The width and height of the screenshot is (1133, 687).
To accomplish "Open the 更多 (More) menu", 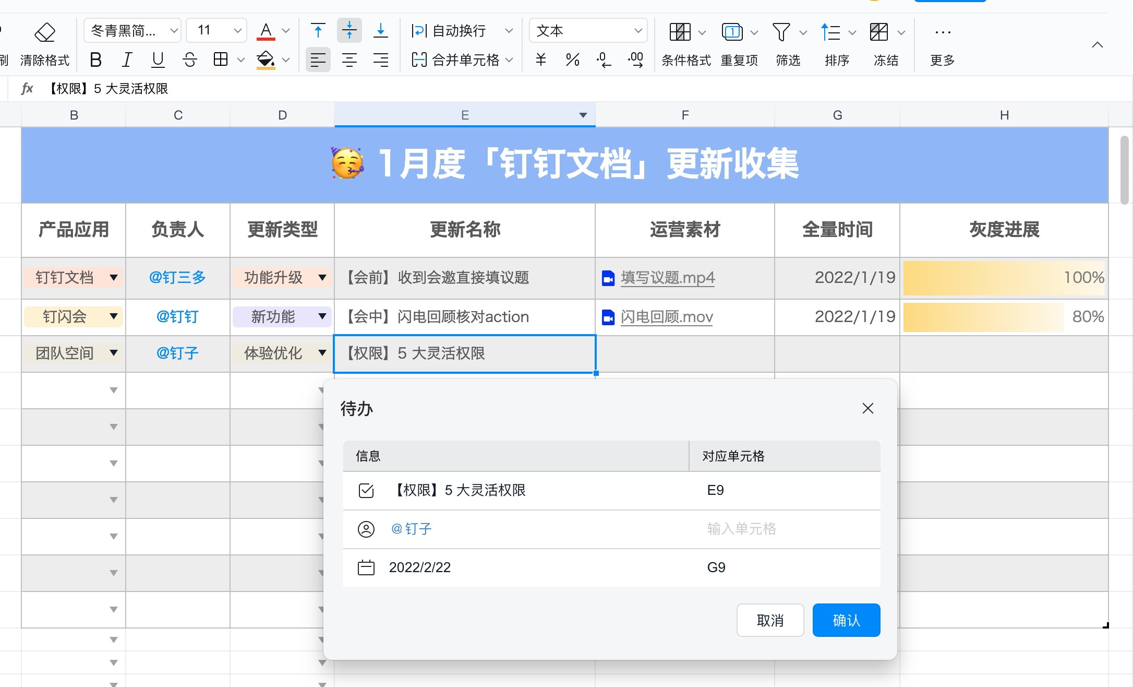I will point(942,44).
